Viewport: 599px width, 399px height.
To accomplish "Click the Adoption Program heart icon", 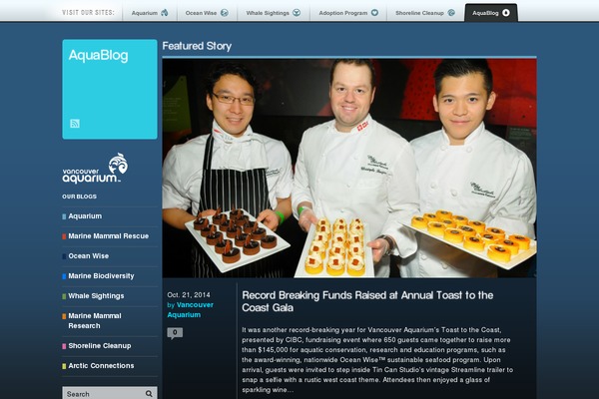I will [x=374, y=13].
